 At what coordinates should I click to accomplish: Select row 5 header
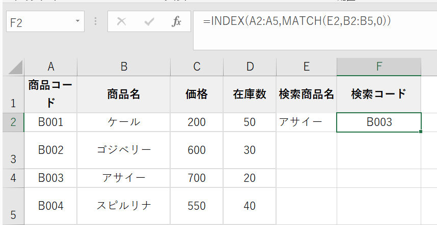tap(13, 206)
